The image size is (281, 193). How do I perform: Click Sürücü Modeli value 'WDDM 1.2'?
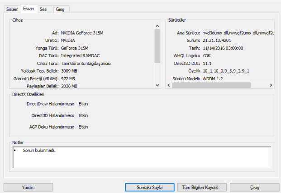[213, 79]
